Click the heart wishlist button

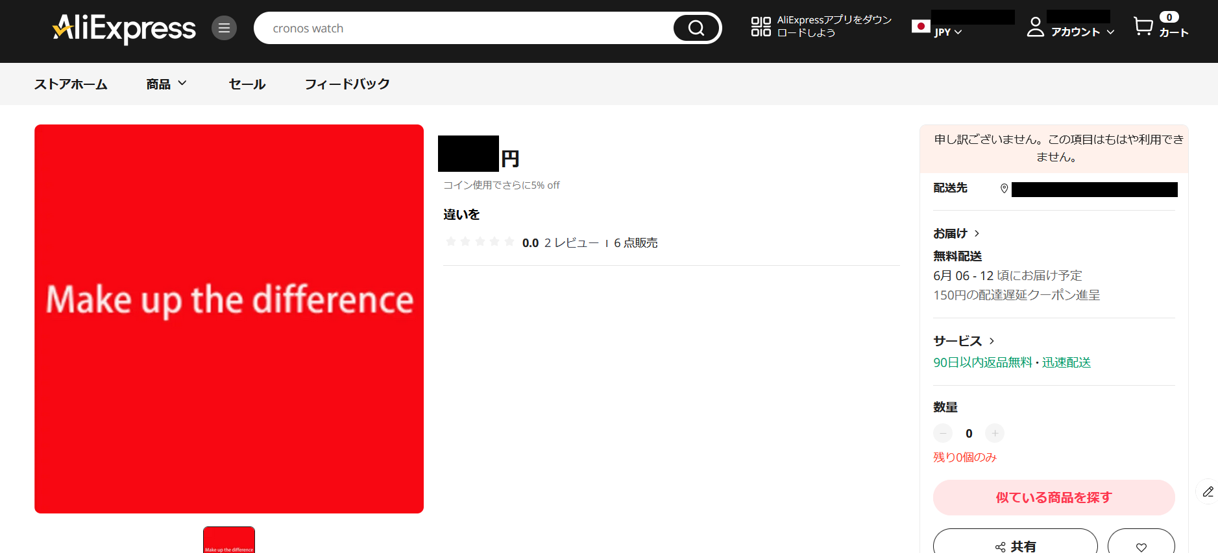point(1141,547)
